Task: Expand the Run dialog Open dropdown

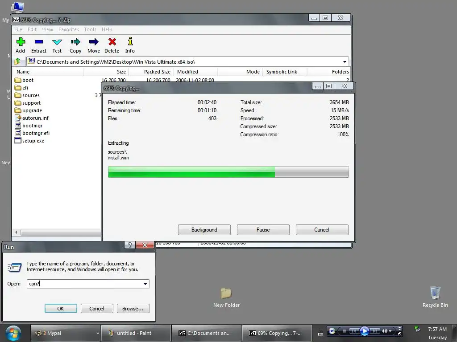Action: point(145,284)
